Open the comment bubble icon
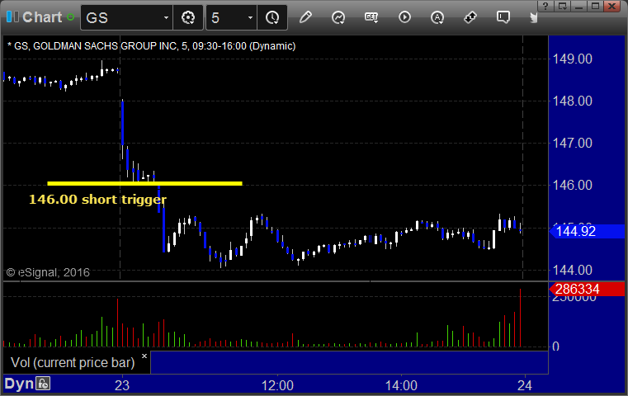The image size is (628, 396). click(503, 17)
